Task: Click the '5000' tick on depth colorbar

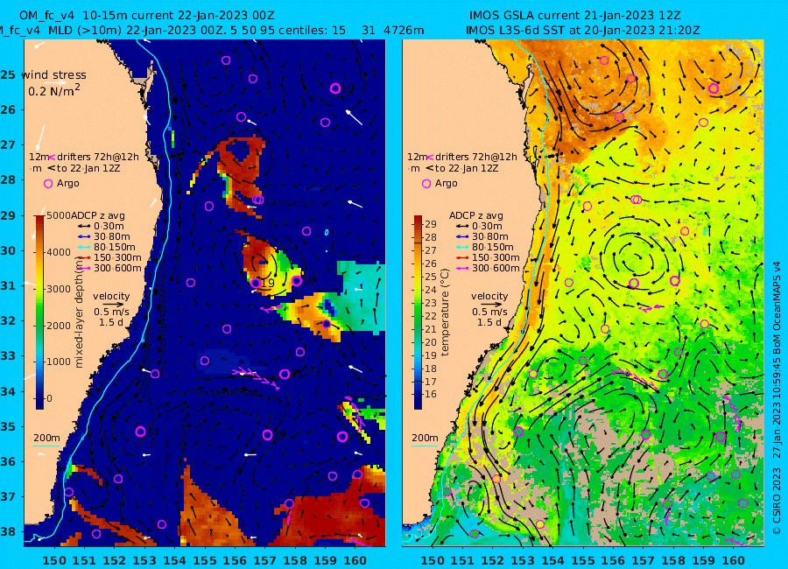Action: pos(59,215)
